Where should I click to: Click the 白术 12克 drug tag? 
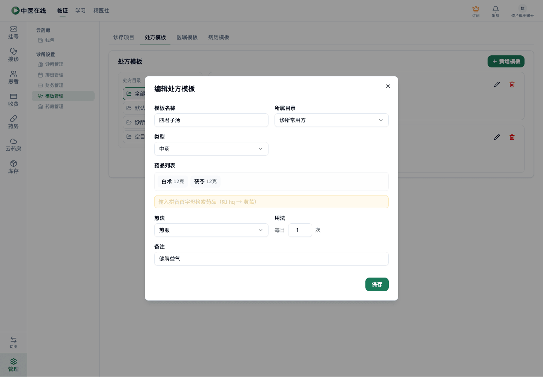pyautogui.click(x=173, y=182)
